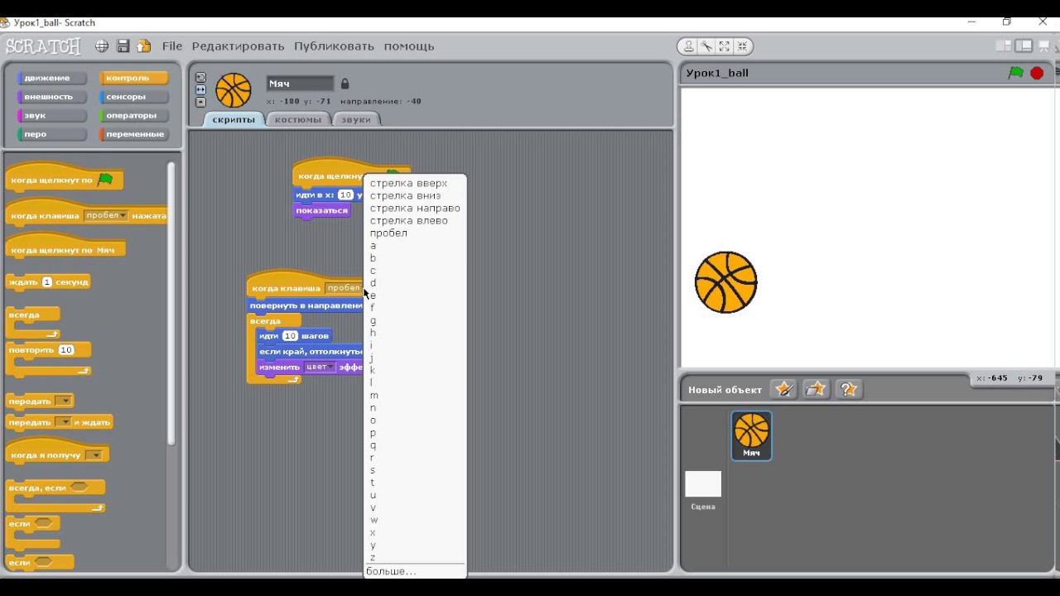Edit the sprite name field Мяч

(300, 84)
